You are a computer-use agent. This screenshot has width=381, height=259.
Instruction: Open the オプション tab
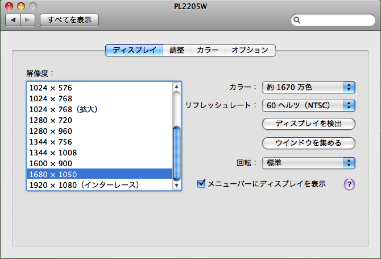click(250, 50)
